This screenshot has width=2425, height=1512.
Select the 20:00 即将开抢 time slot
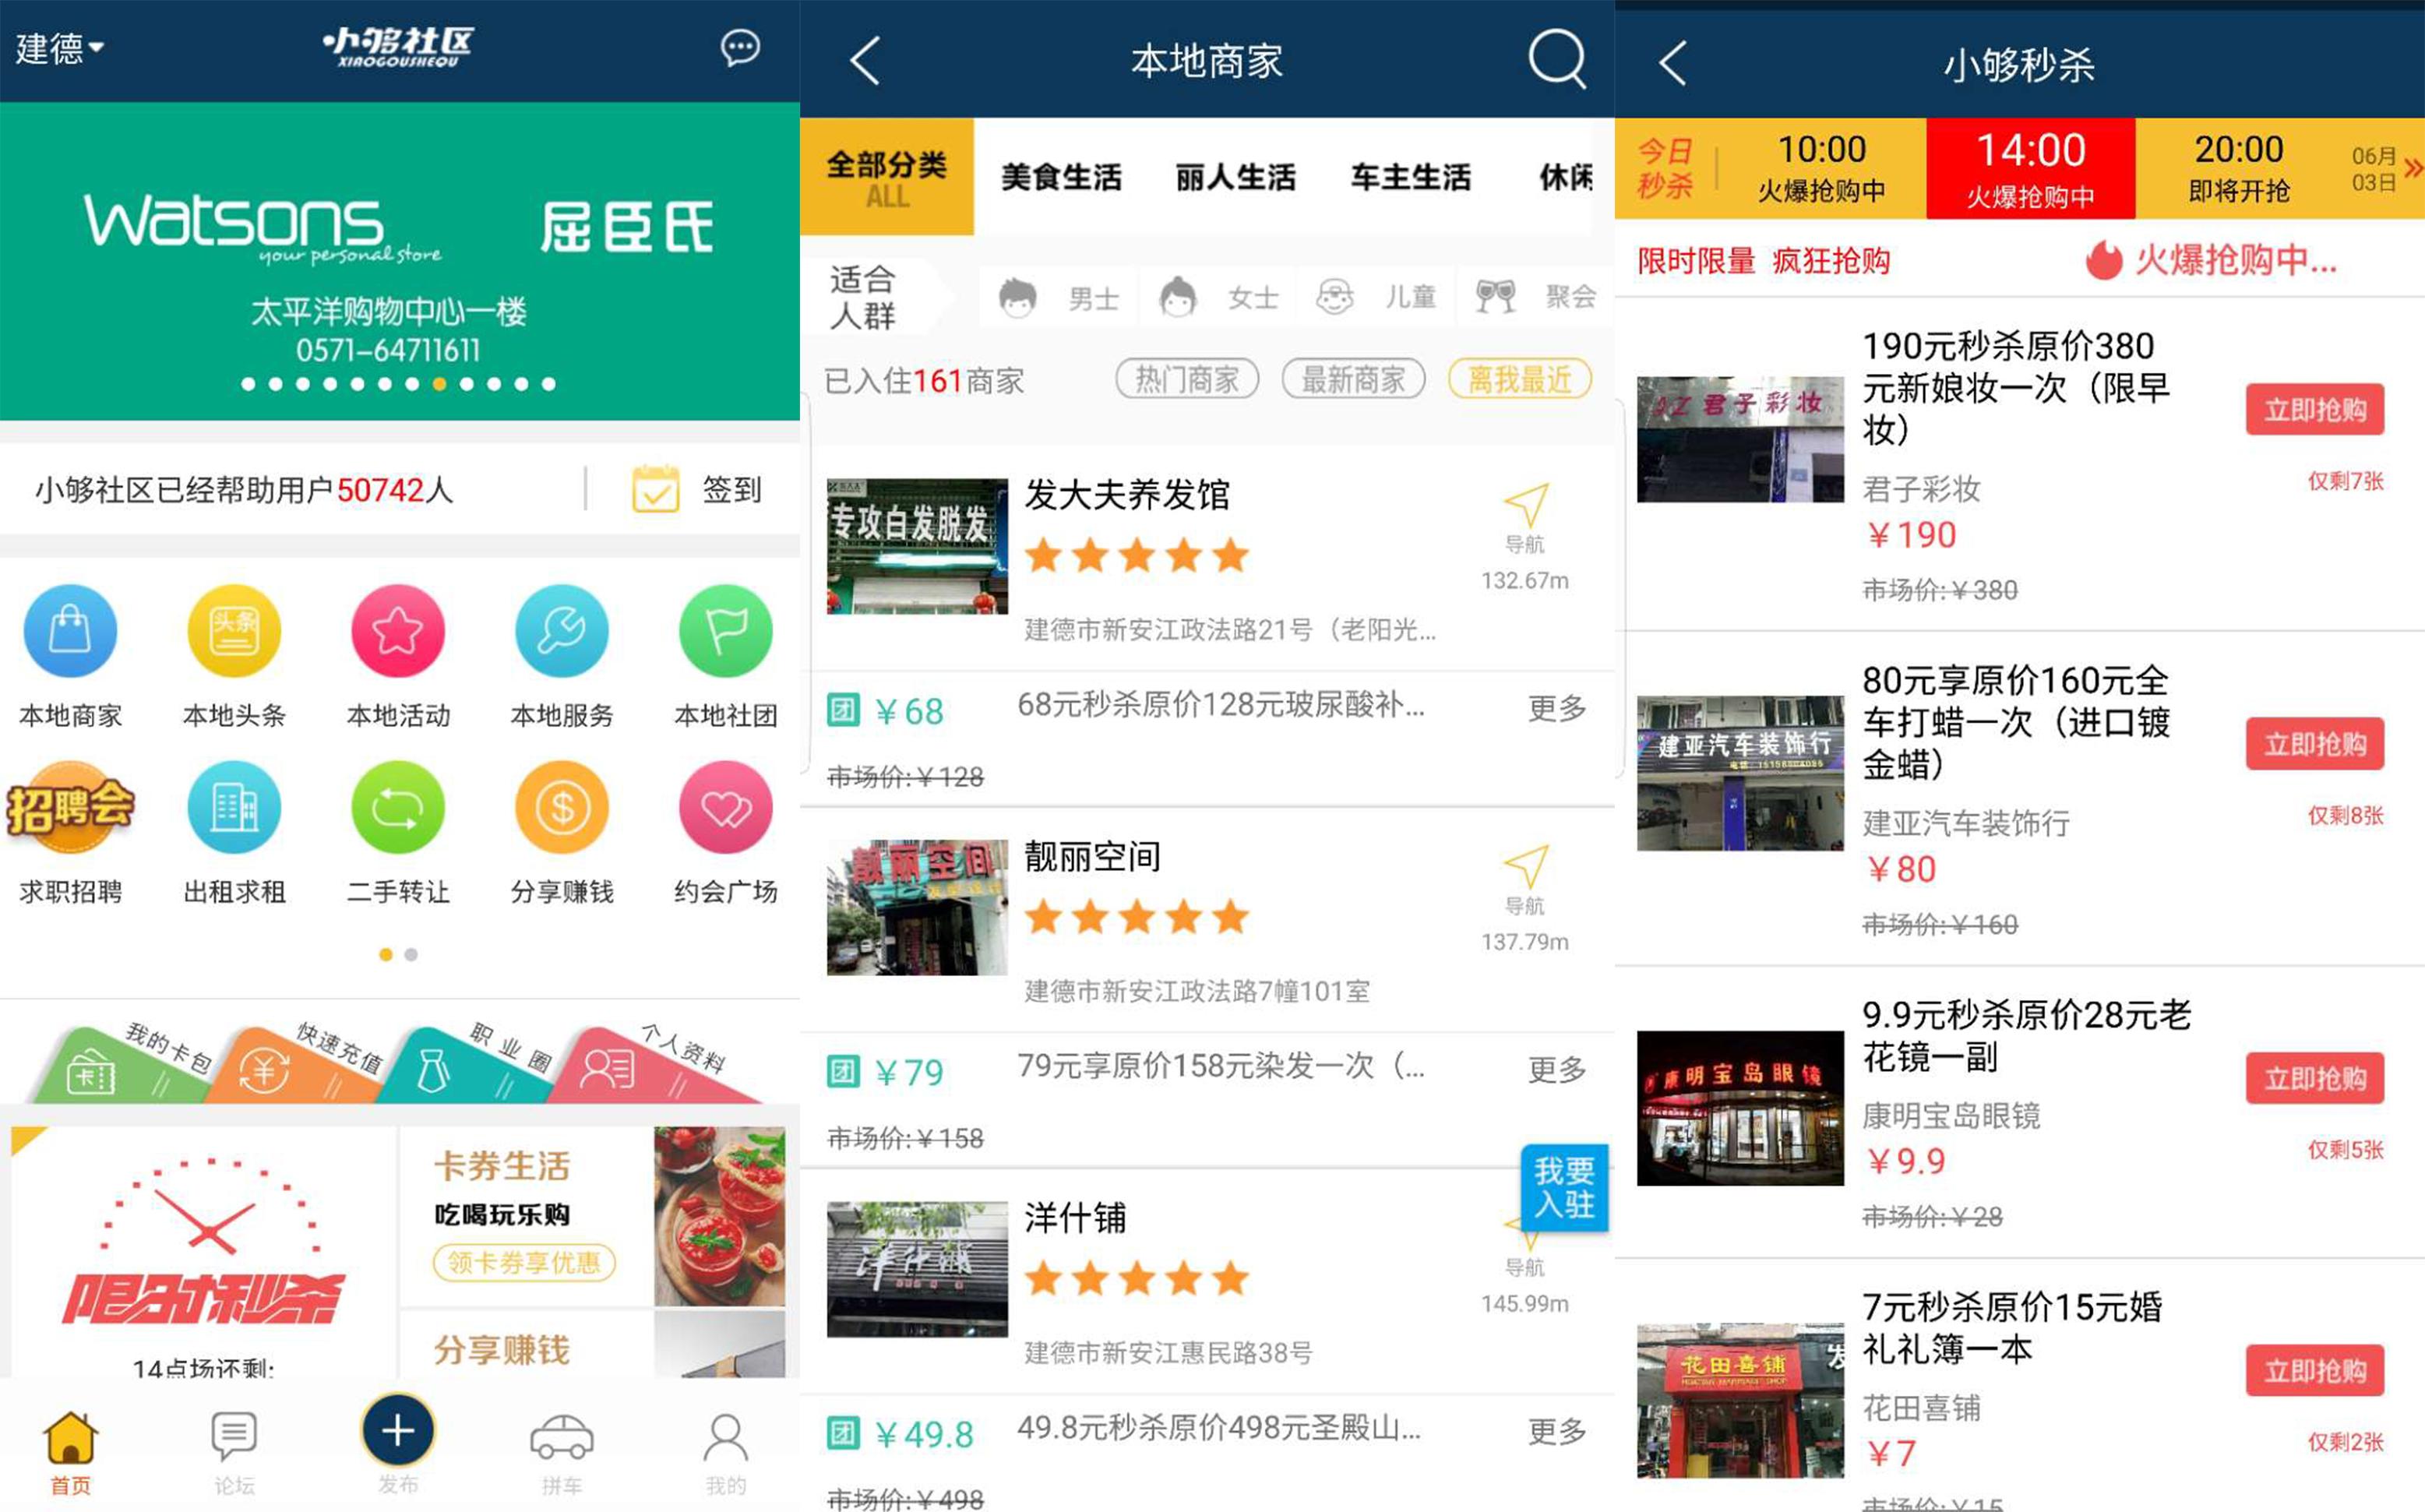coord(2238,168)
